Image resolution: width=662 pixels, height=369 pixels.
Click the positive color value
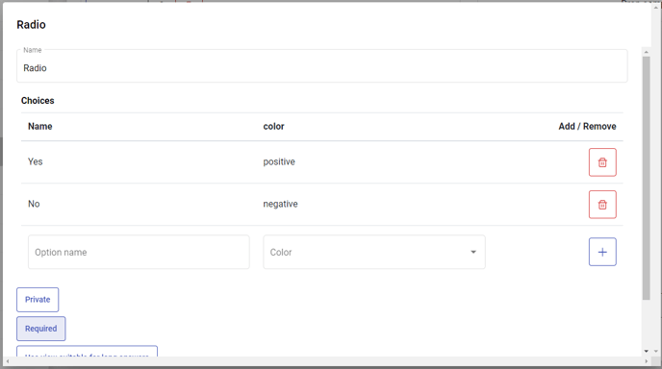click(x=279, y=162)
